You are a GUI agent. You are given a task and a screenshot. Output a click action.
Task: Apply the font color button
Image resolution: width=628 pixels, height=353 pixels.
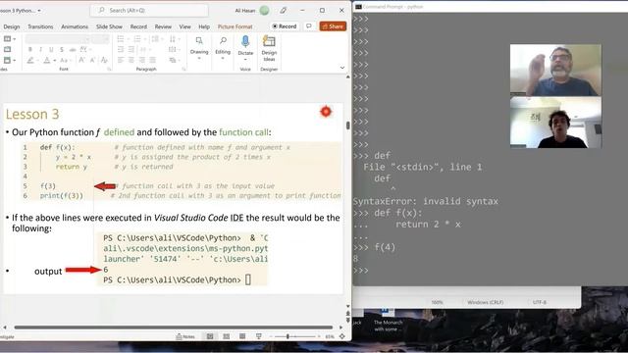pos(47,61)
